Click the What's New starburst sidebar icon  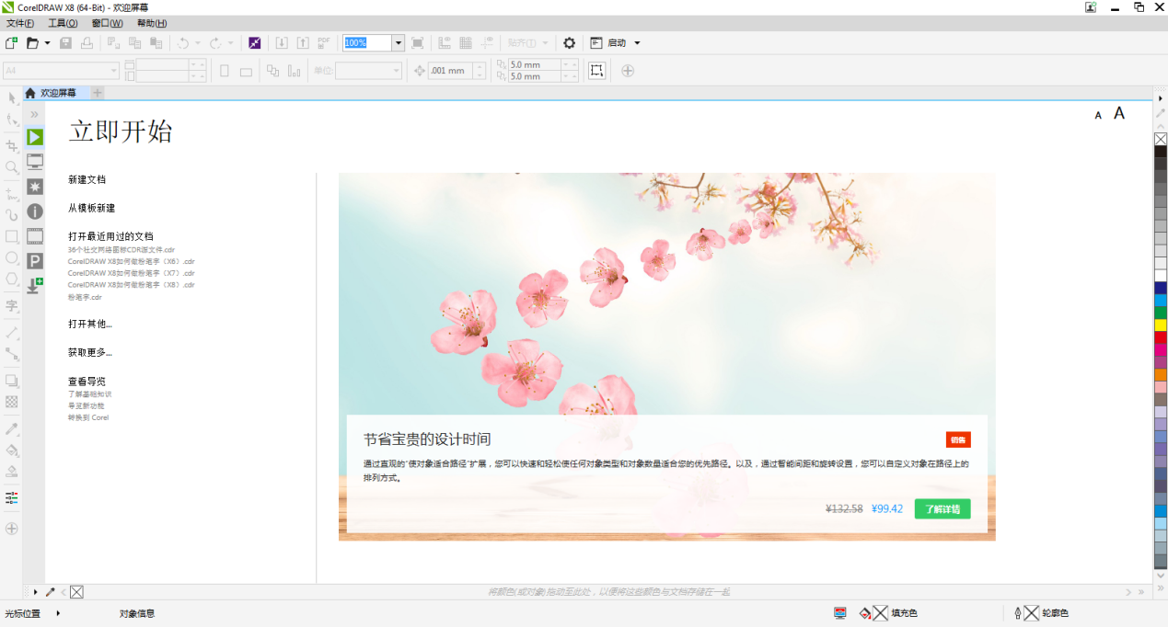(35, 187)
